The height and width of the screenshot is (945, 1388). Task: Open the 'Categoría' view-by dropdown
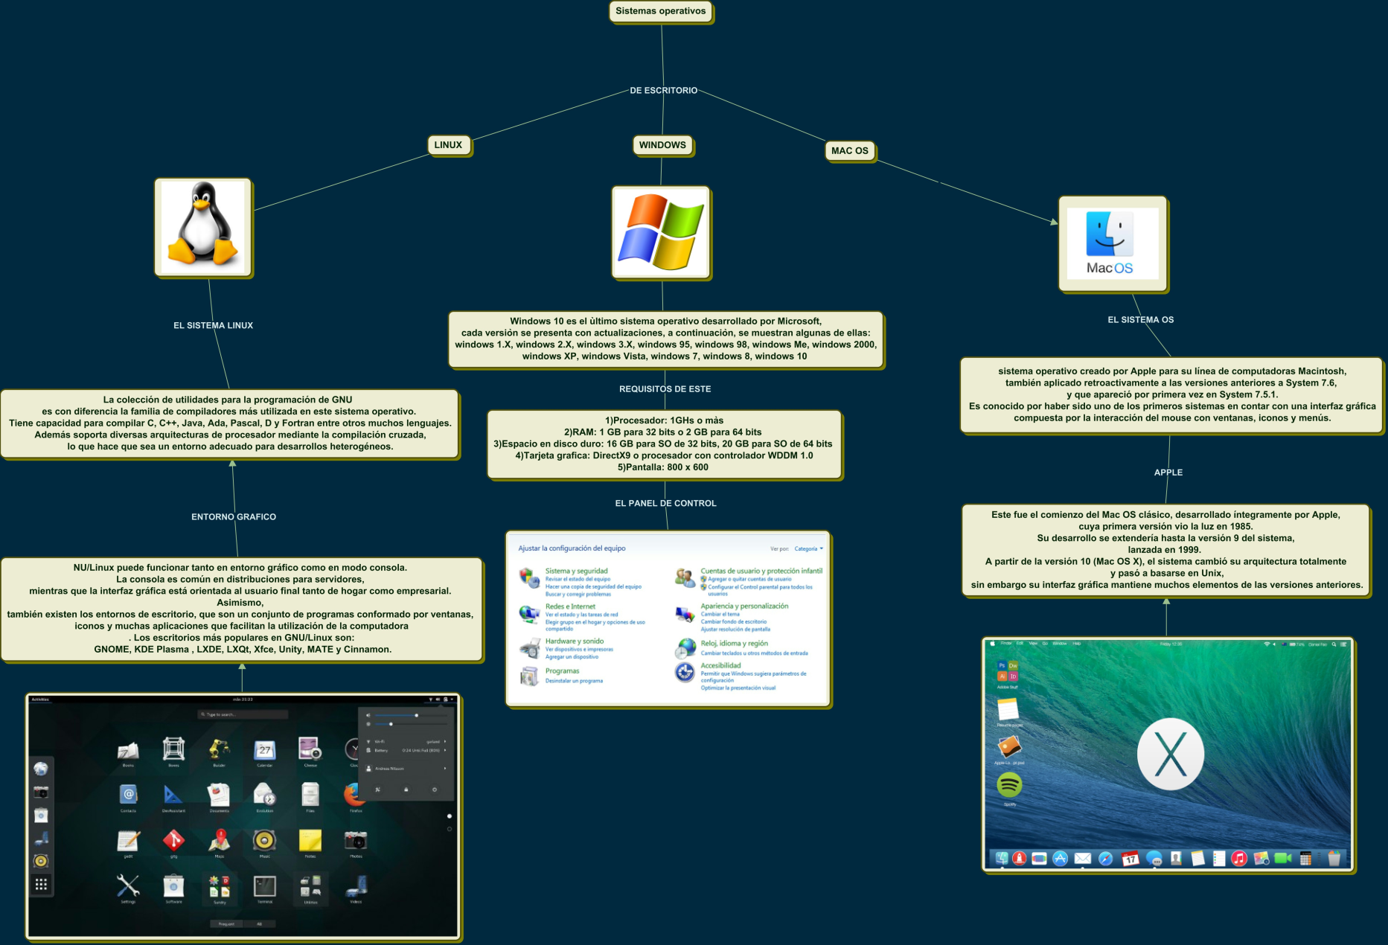808,549
